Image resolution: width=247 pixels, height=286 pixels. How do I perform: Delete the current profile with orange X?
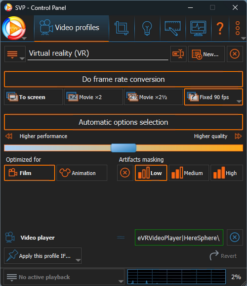point(235,54)
